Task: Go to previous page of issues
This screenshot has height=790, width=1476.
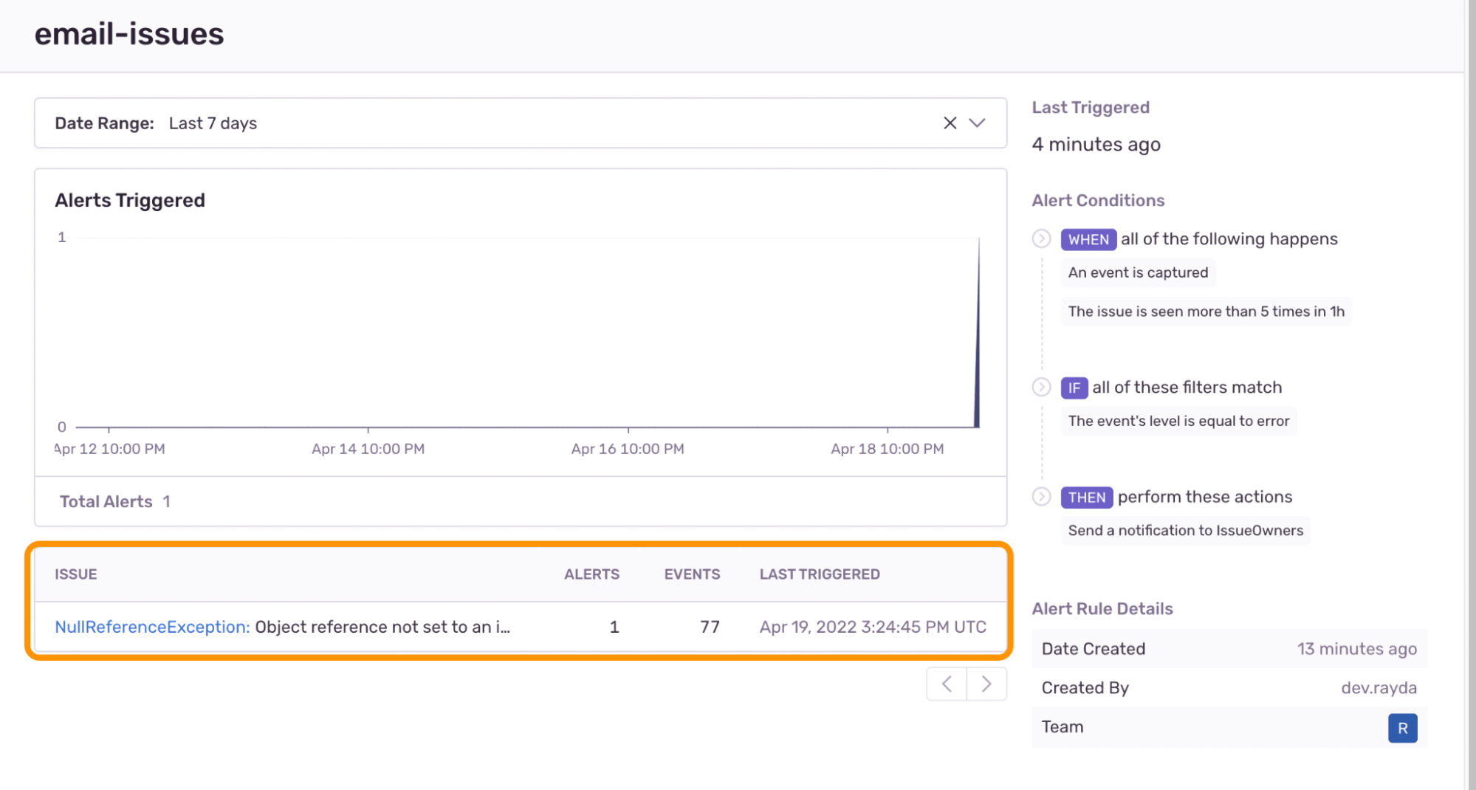Action: [x=947, y=684]
